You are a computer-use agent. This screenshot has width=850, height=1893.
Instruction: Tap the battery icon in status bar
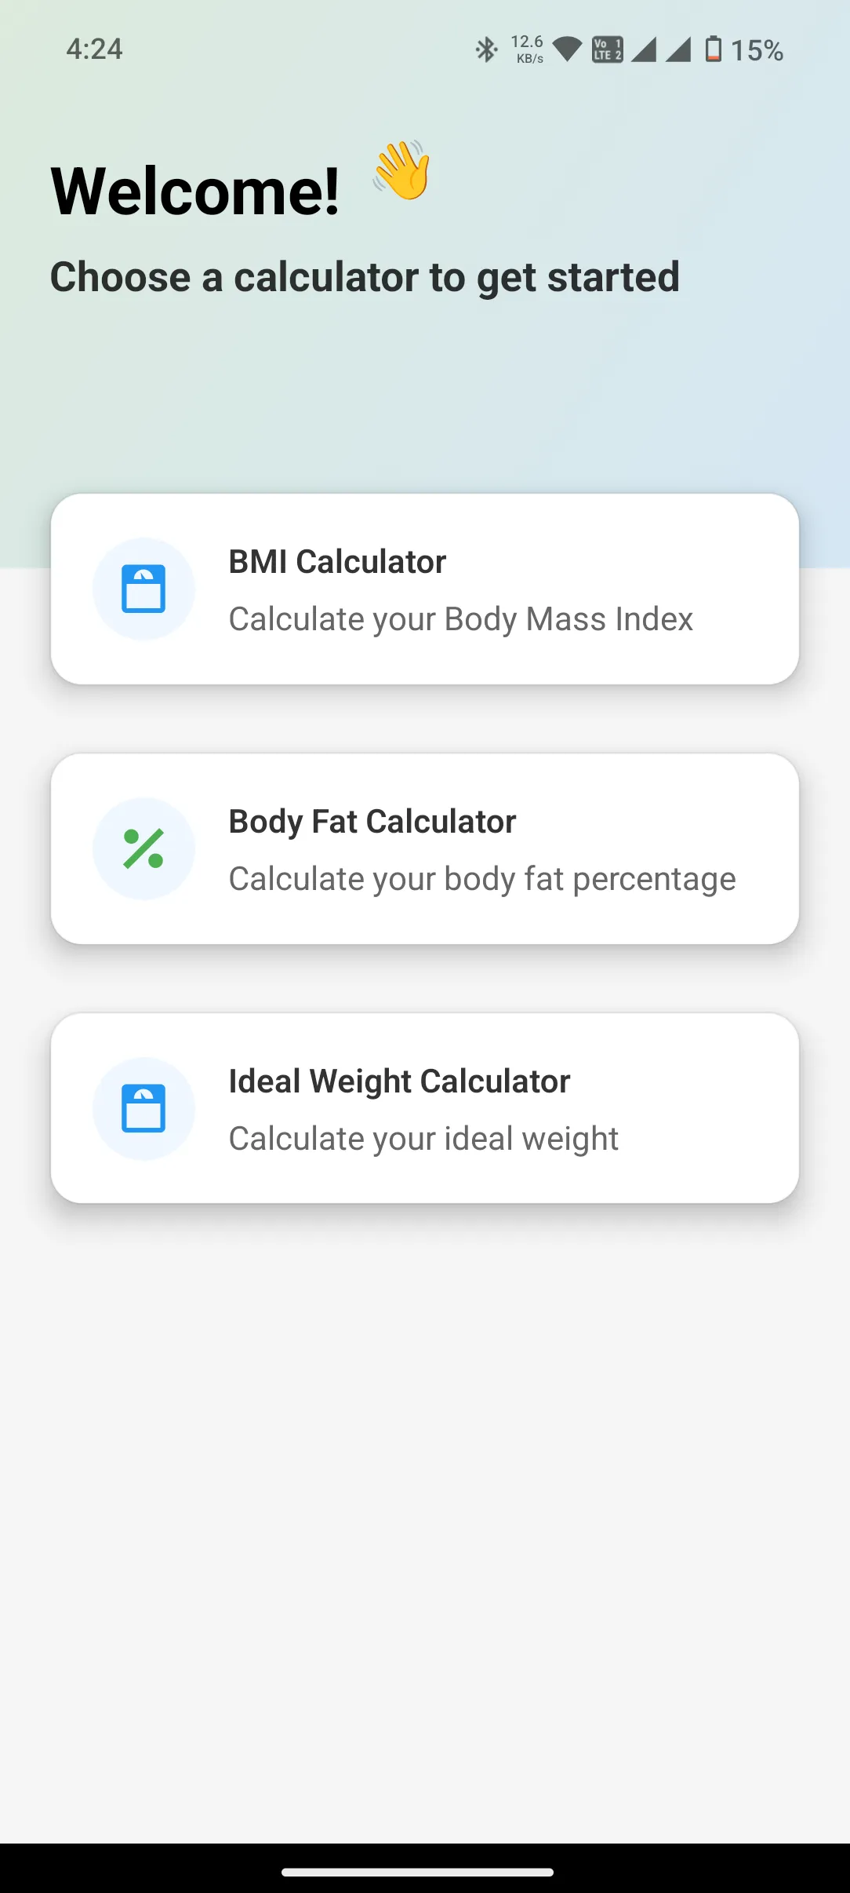pyautogui.click(x=713, y=49)
